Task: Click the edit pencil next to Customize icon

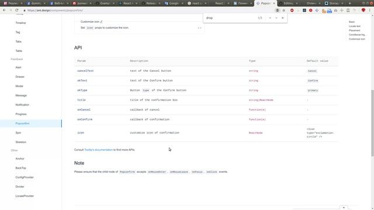Action: pos(101,22)
